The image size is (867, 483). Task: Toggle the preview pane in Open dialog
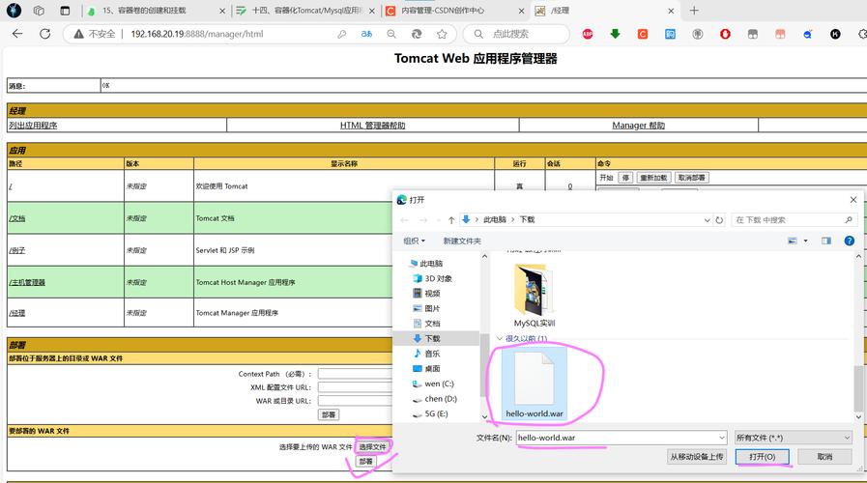(x=826, y=241)
